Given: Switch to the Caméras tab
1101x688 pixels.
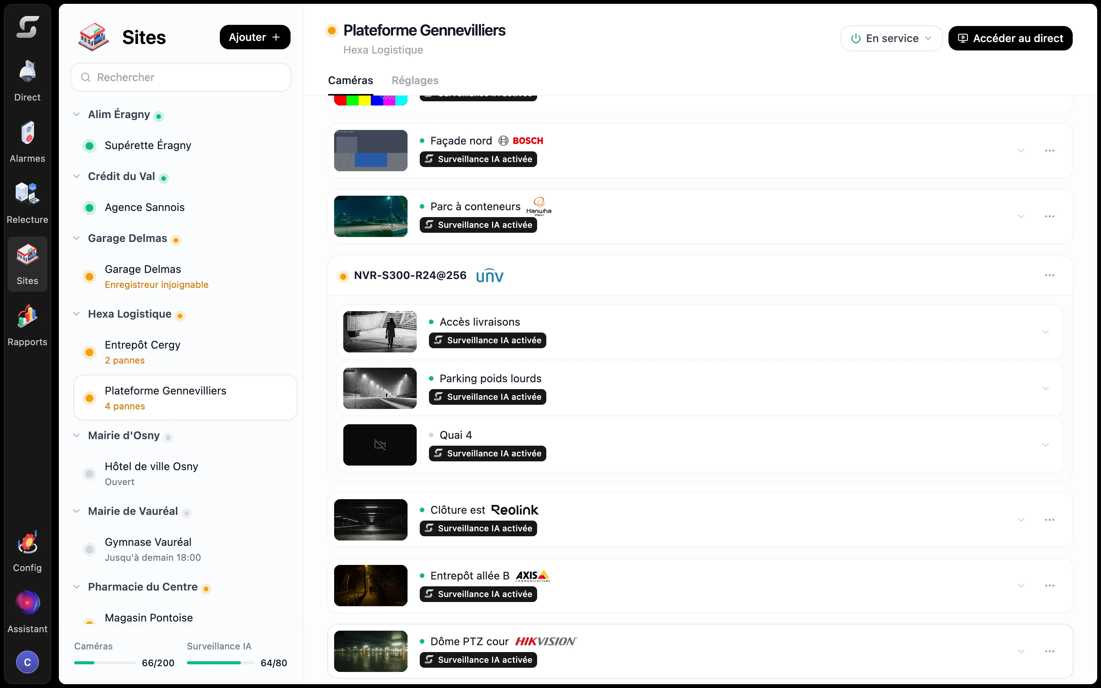Looking at the screenshot, I should tap(350, 81).
